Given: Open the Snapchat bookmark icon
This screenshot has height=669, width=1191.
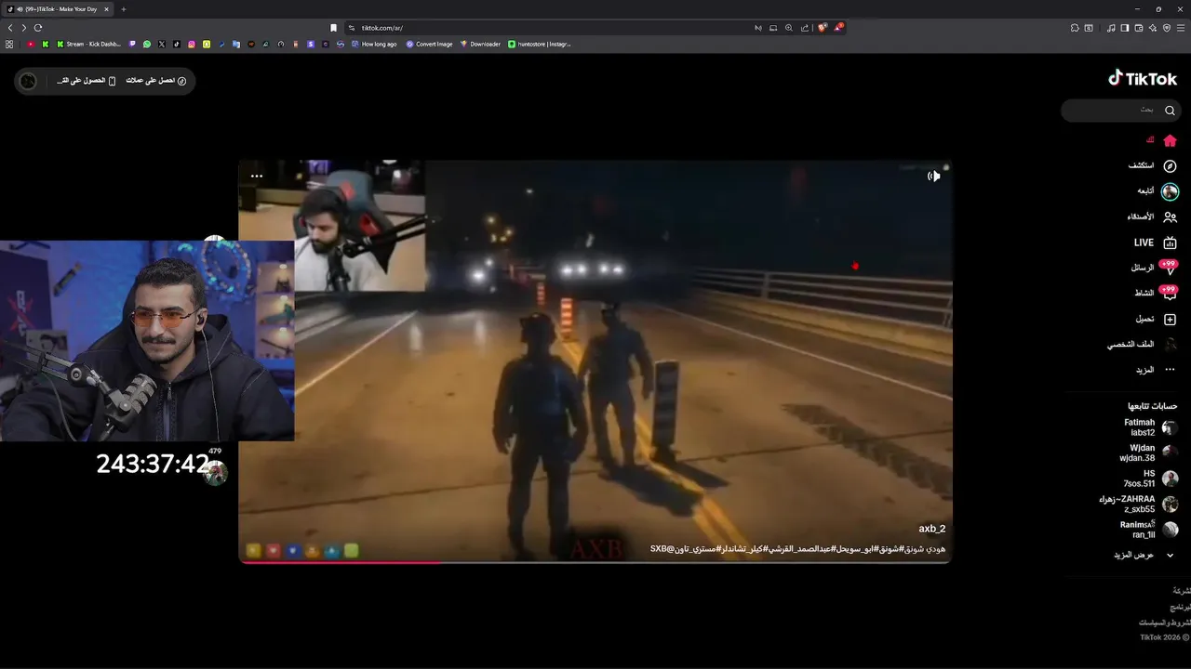Looking at the screenshot, I should [207, 44].
